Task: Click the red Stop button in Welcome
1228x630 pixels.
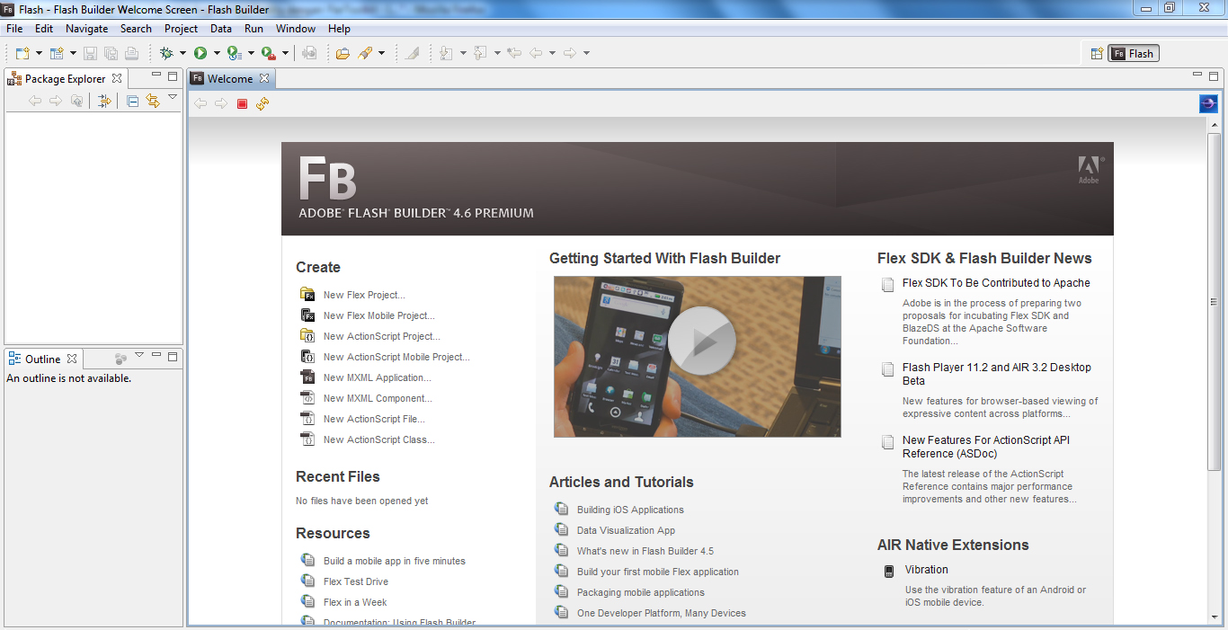Action: click(242, 104)
